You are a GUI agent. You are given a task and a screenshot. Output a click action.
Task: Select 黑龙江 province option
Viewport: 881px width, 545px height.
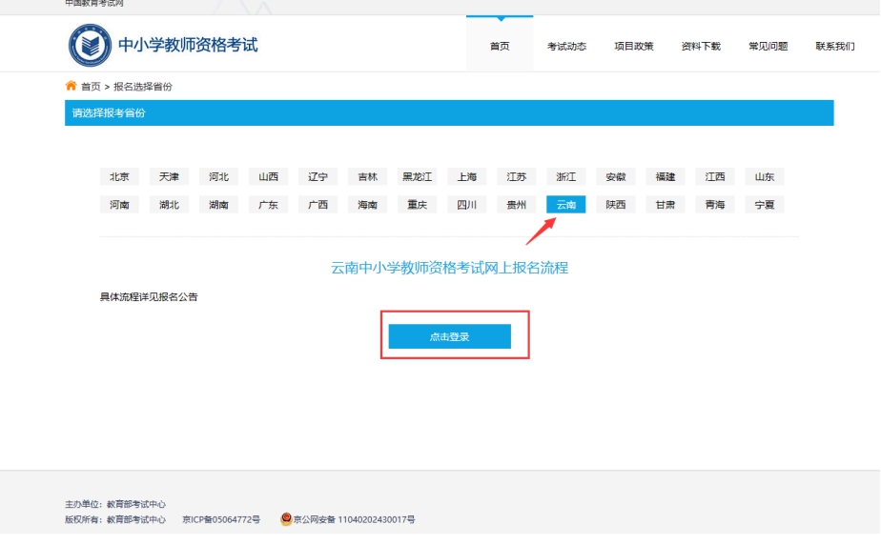(x=417, y=177)
